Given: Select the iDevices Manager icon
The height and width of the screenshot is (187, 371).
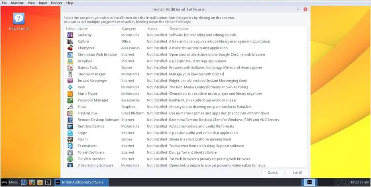Looking at the screenshot, I should (x=70, y=74).
